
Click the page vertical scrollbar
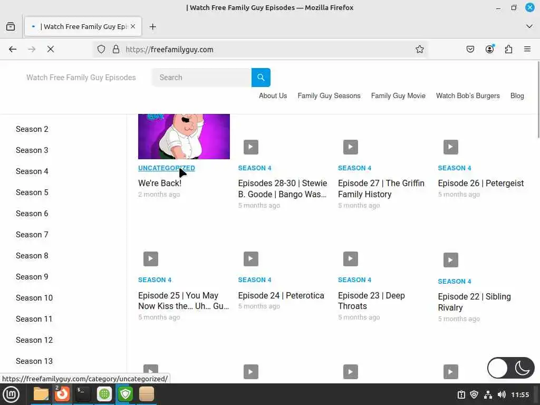point(537,100)
